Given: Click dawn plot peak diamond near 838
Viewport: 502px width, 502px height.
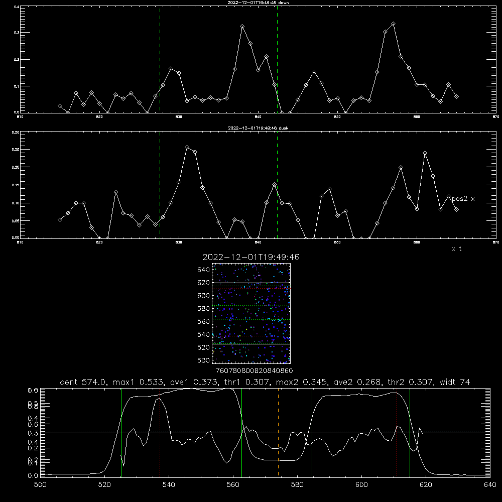Looking at the screenshot, I should tap(242, 27).
